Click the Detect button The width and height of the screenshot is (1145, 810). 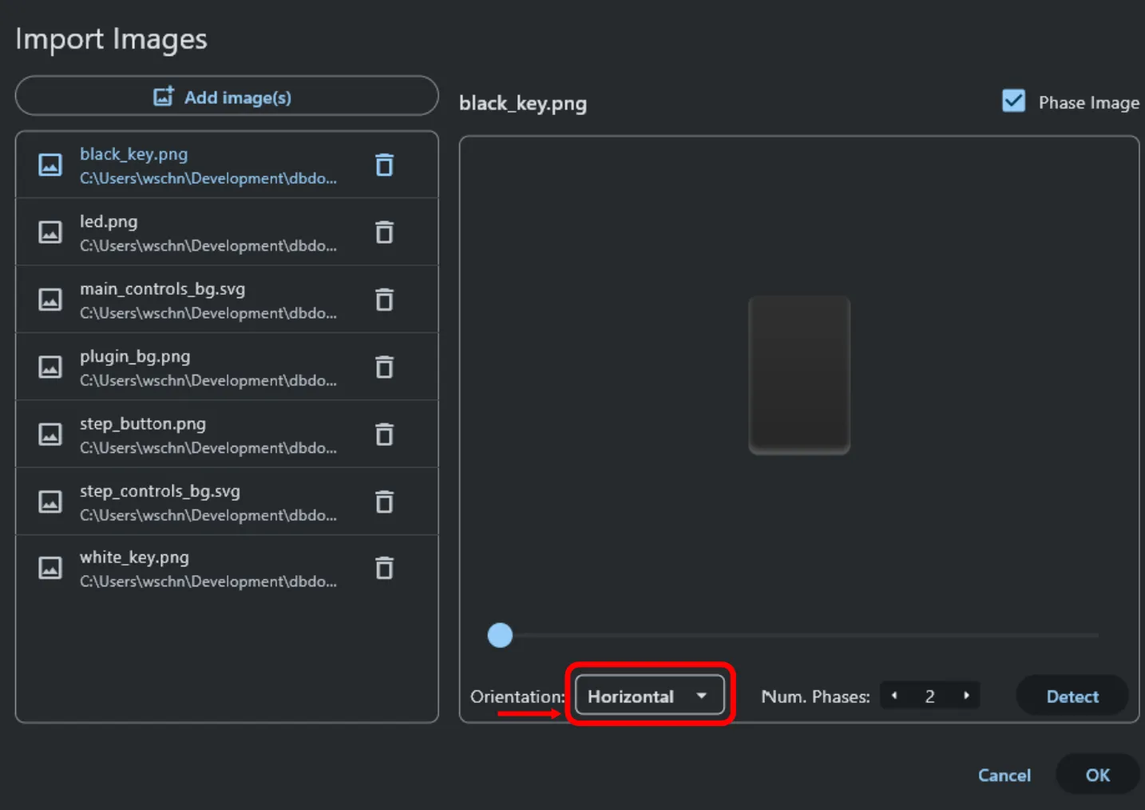pyautogui.click(x=1072, y=696)
